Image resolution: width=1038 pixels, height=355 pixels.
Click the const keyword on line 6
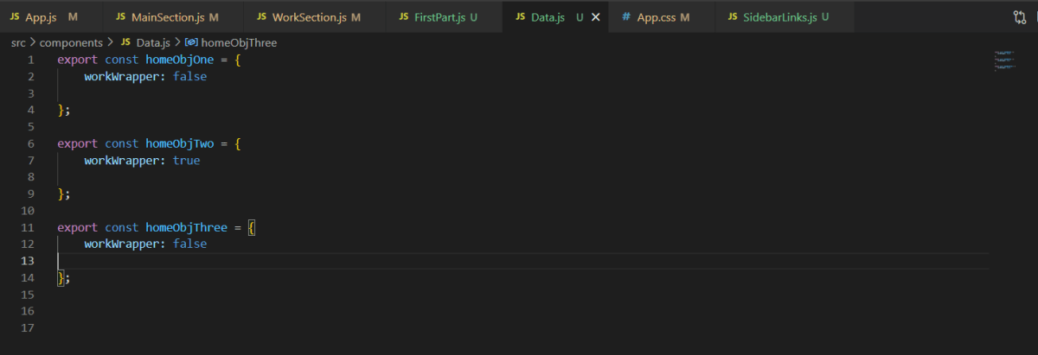(x=122, y=143)
